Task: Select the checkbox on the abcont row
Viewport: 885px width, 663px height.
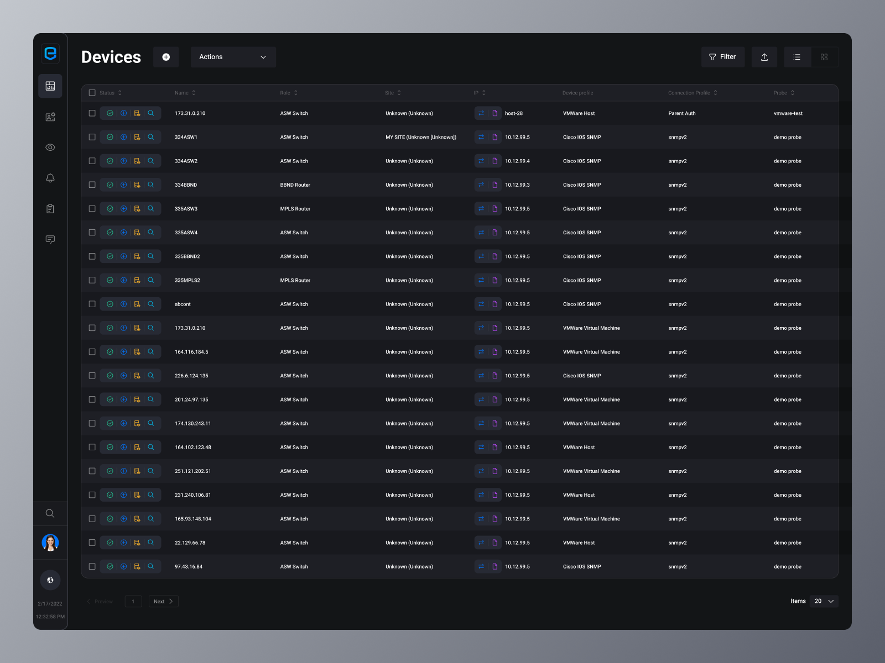Action: (x=92, y=304)
